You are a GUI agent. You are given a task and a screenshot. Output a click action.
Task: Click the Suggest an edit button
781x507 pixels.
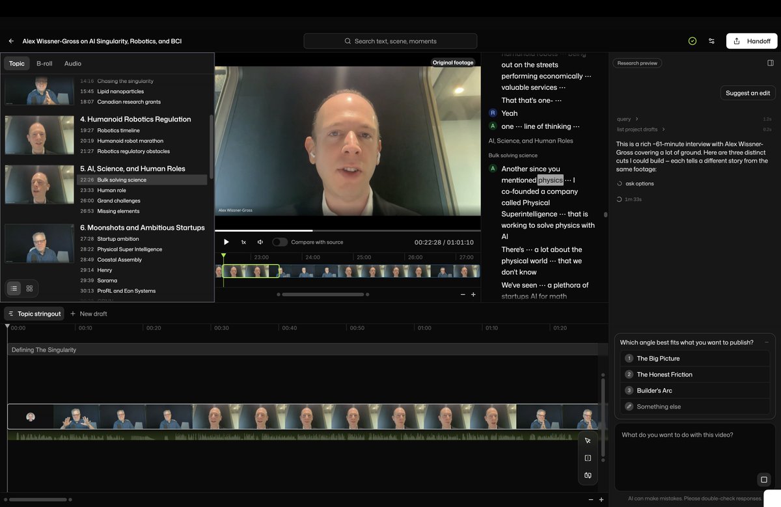tap(748, 93)
